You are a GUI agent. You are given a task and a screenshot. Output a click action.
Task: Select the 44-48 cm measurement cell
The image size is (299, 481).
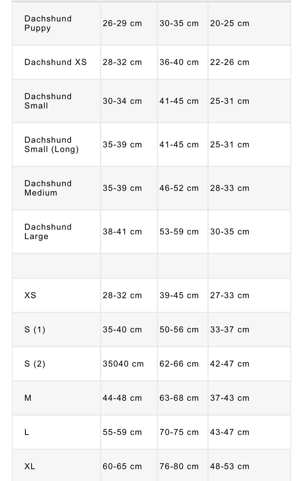(122, 398)
